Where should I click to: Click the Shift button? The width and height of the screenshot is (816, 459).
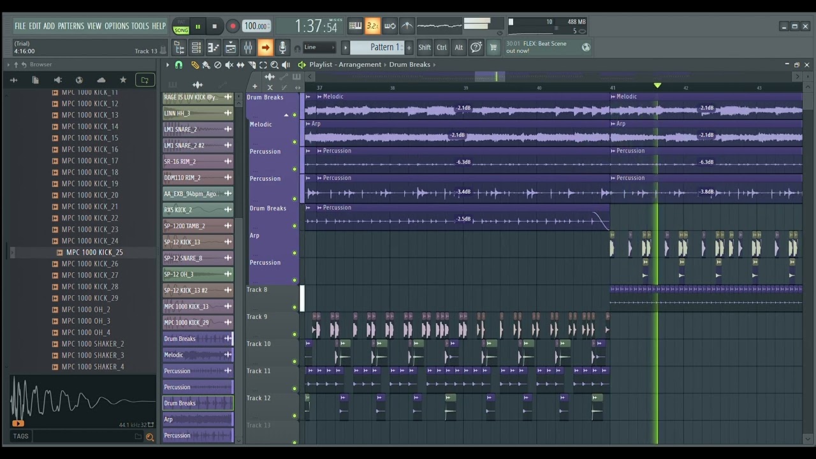pyautogui.click(x=425, y=47)
